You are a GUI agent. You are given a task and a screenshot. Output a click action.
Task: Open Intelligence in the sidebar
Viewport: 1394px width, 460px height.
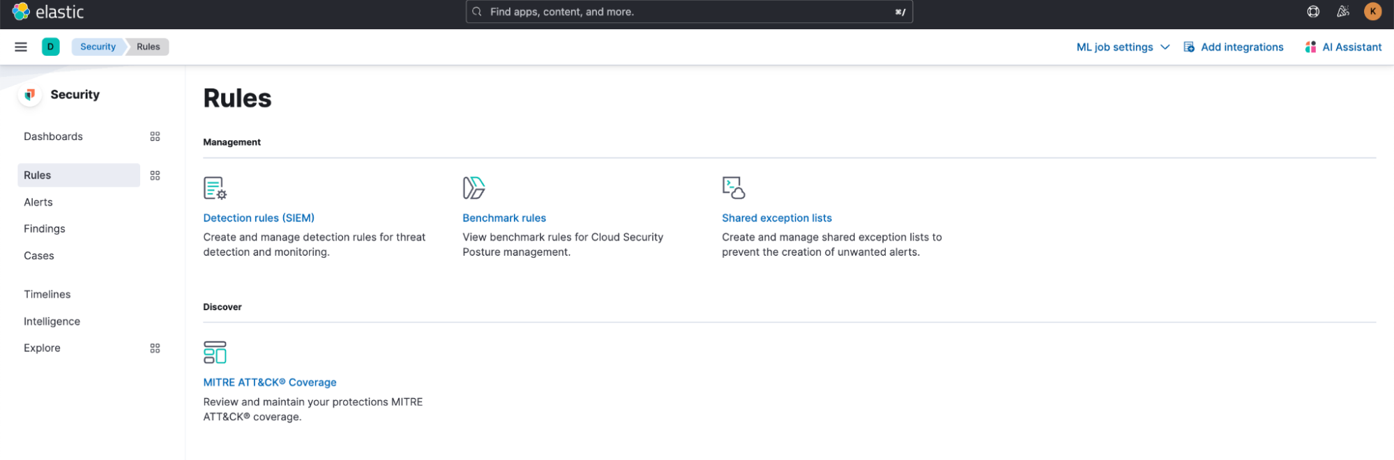(x=52, y=321)
